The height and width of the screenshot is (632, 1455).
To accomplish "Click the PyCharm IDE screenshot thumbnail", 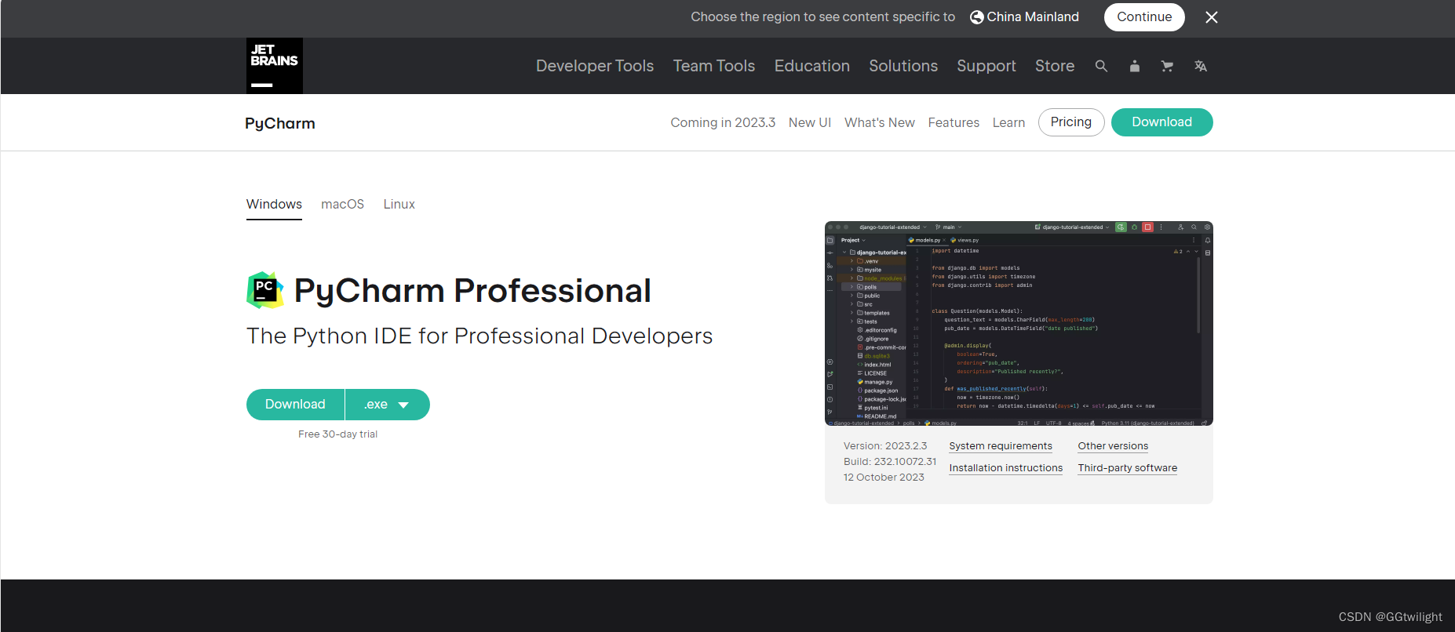I will pos(1019,323).
